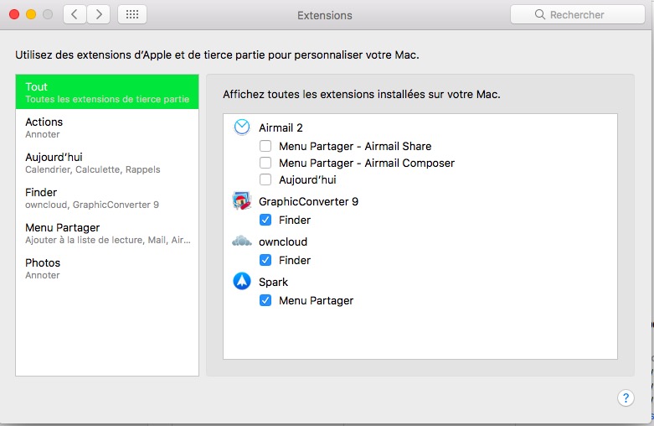
Task: Click Menu Partager - Airmail Share label
Action: pos(355,146)
